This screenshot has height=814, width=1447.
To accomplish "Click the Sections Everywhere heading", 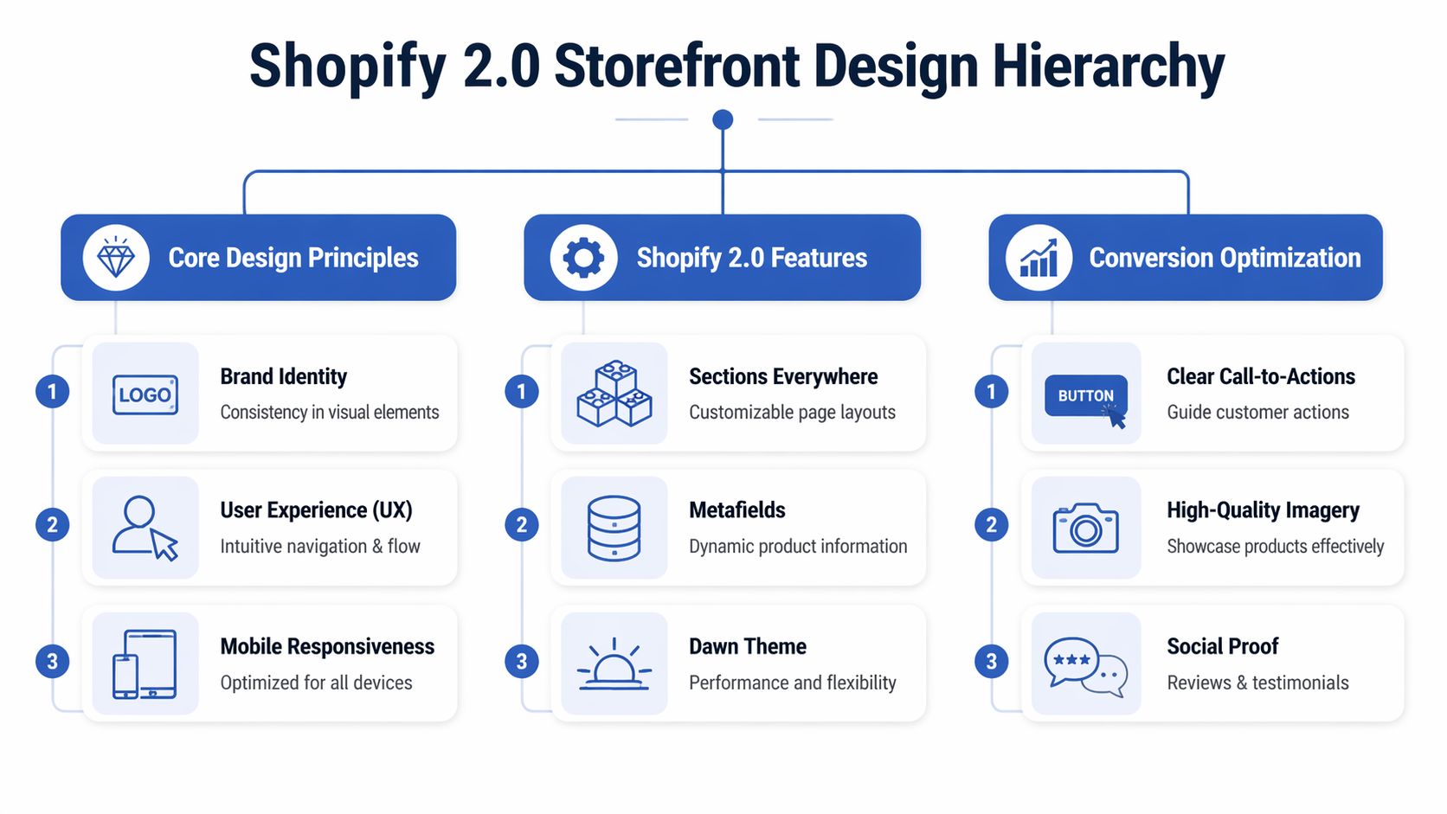I will 783,376.
